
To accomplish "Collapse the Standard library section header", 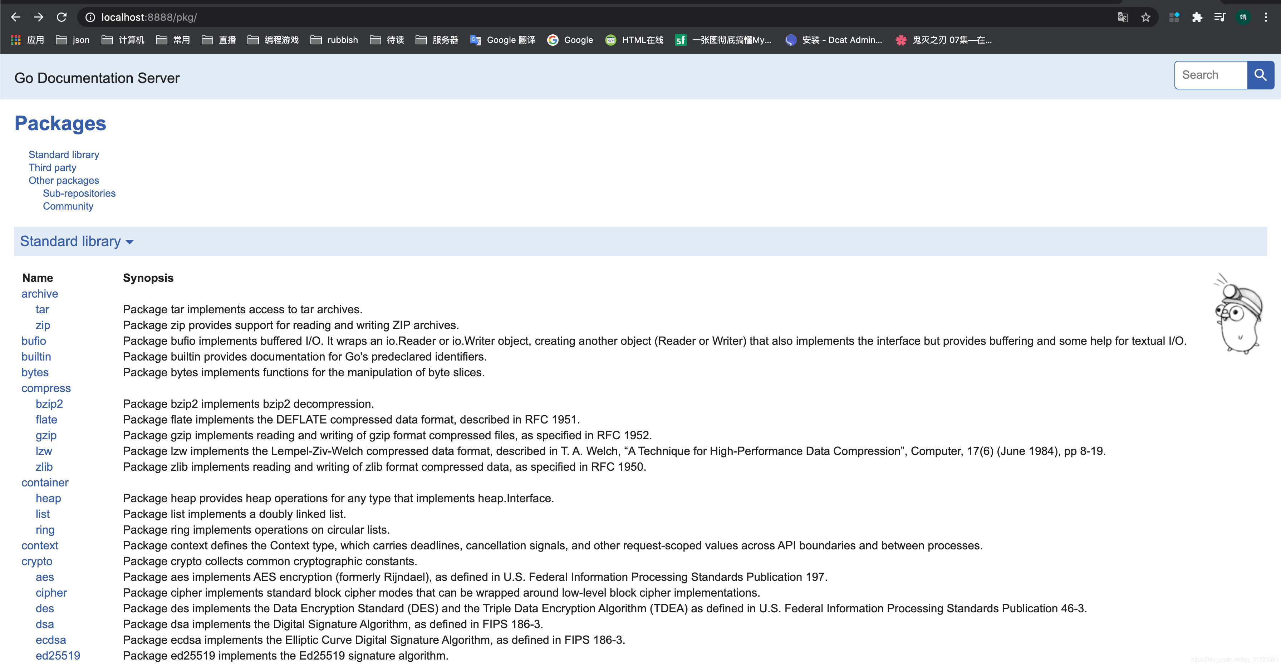I will (77, 242).
